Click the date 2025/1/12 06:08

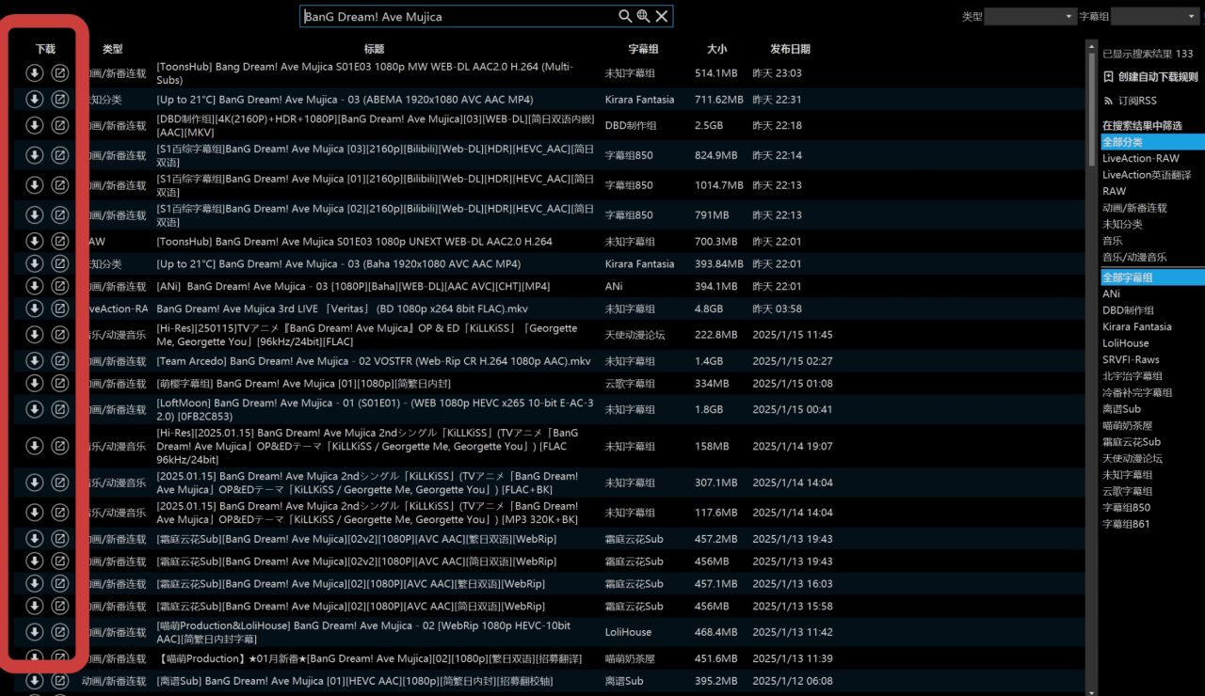(792, 680)
